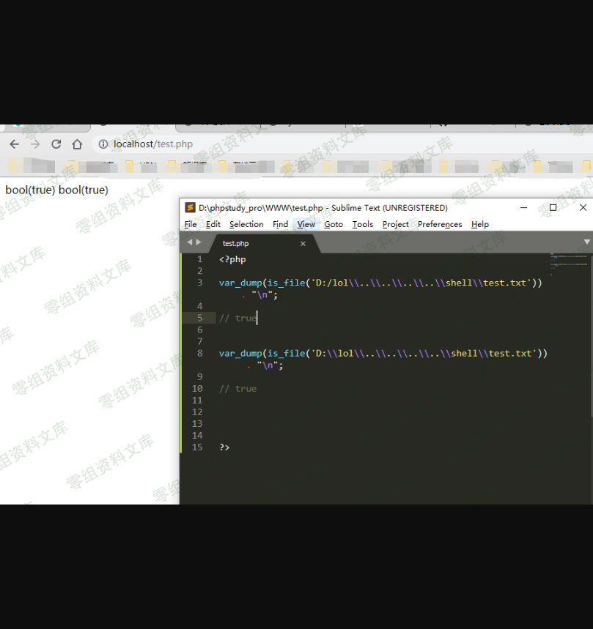Maximize the Sublime Text window

(x=553, y=208)
